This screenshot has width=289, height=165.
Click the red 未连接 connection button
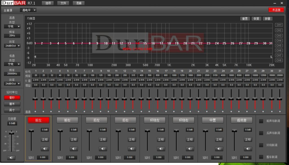[x=276, y=10]
